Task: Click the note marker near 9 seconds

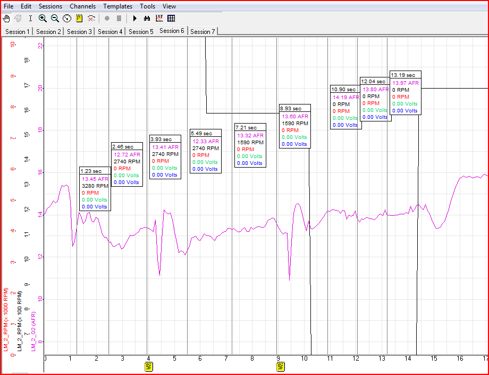Action: click(x=281, y=367)
